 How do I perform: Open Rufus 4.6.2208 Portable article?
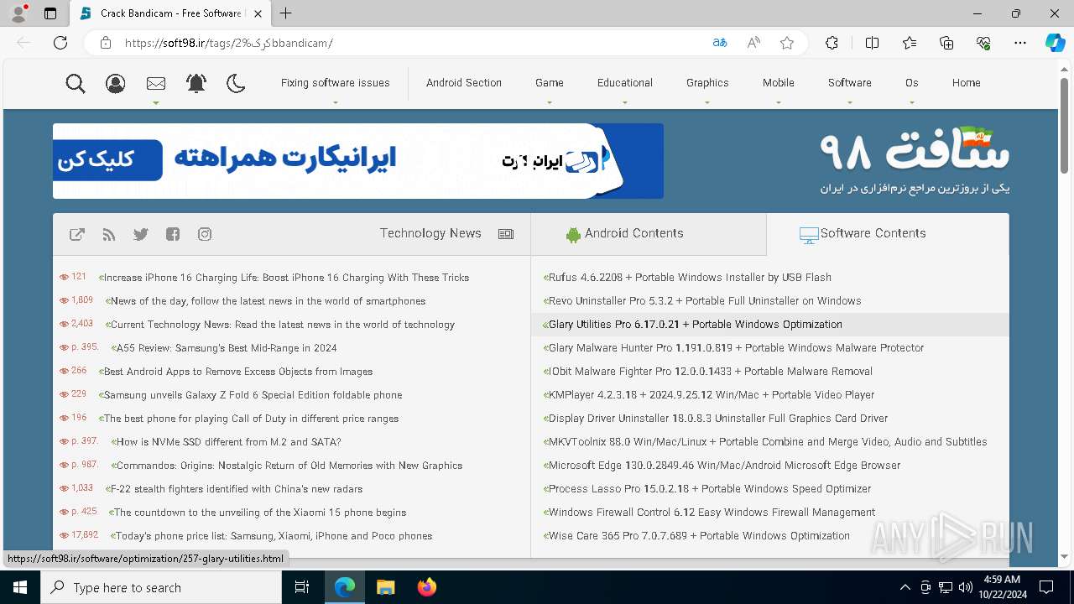point(690,278)
